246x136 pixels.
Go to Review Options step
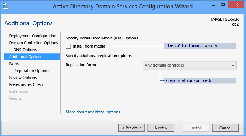coord(23,78)
